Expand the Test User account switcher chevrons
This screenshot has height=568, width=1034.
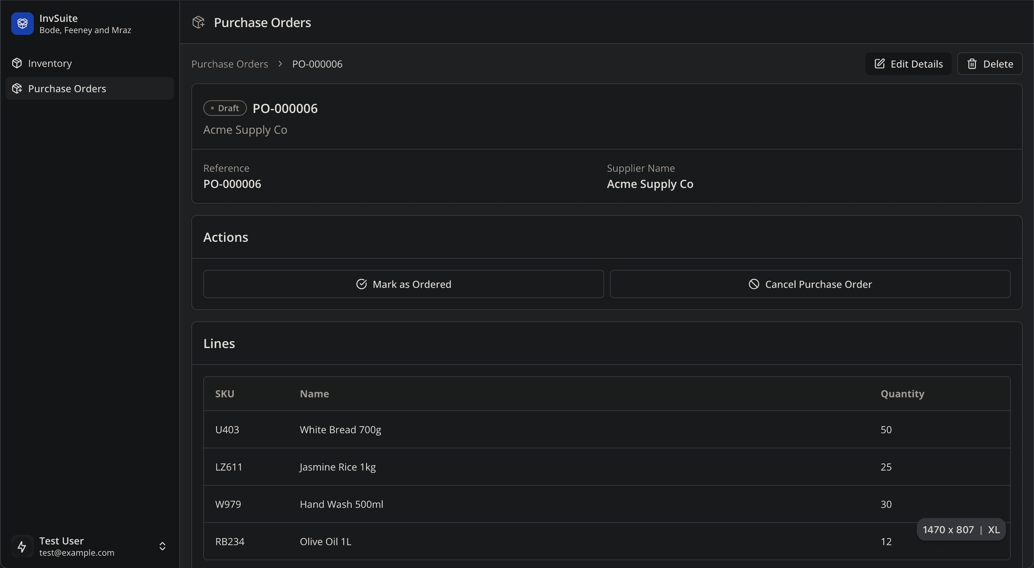click(x=162, y=546)
